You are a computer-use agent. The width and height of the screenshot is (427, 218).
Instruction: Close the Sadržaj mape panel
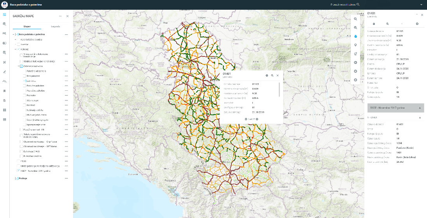click(x=68, y=16)
